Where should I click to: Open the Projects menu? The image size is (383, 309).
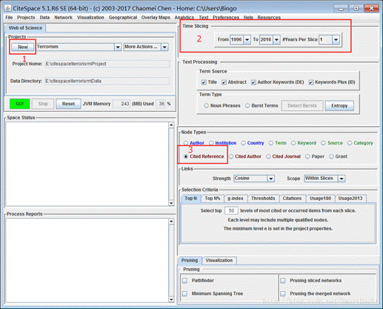tap(26, 18)
